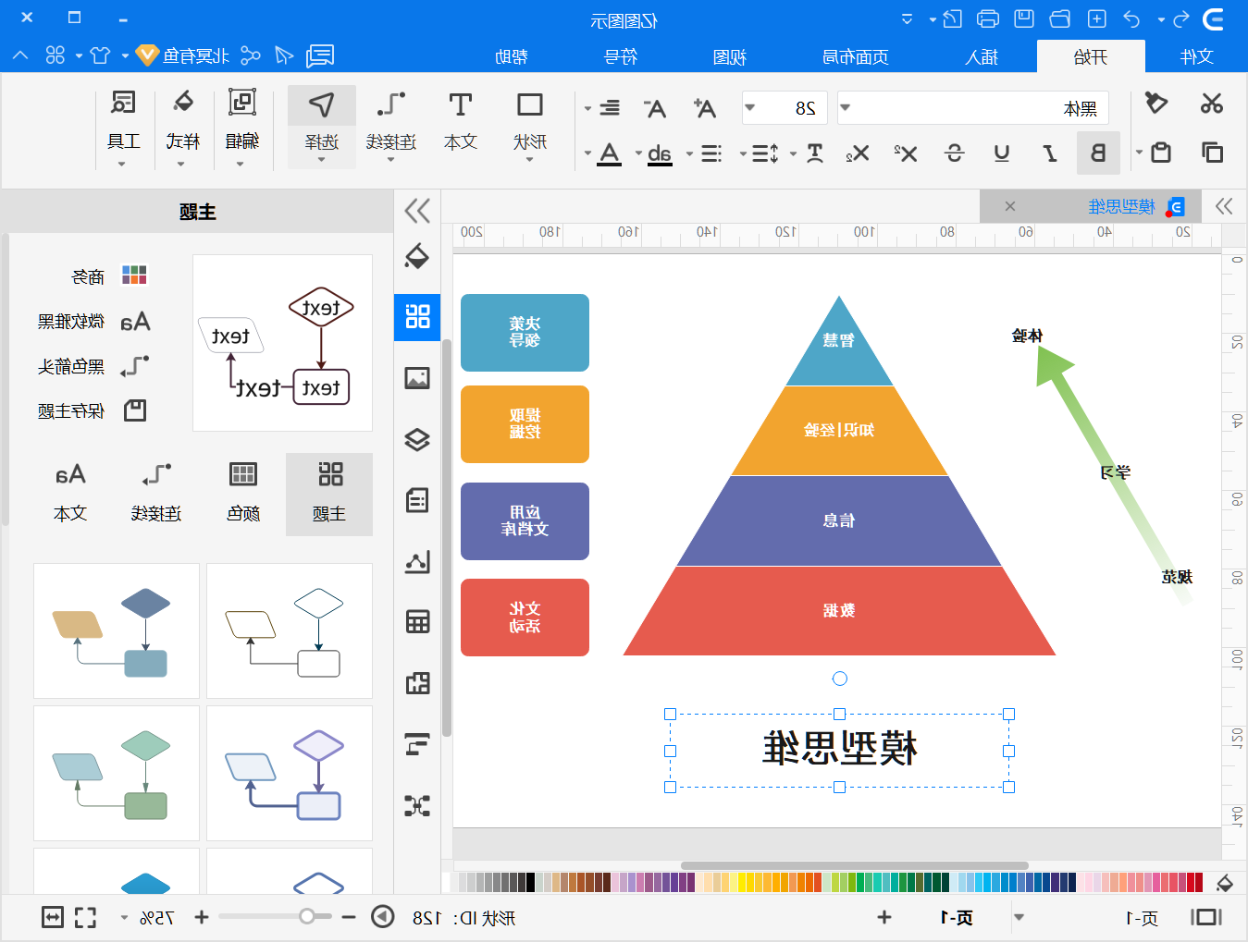Increase font size with larger A icon
The image size is (1248, 942).
click(705, 108)
